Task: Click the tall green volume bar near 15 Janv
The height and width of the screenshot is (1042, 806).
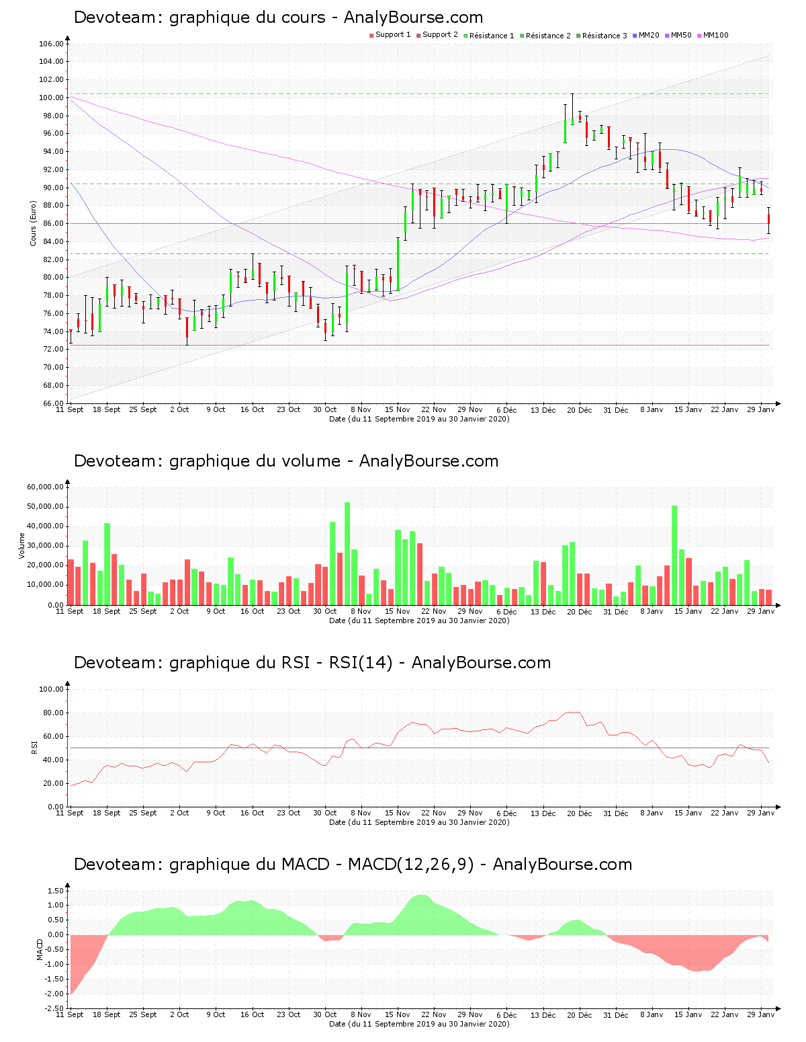Action: (x=674, y=555)
